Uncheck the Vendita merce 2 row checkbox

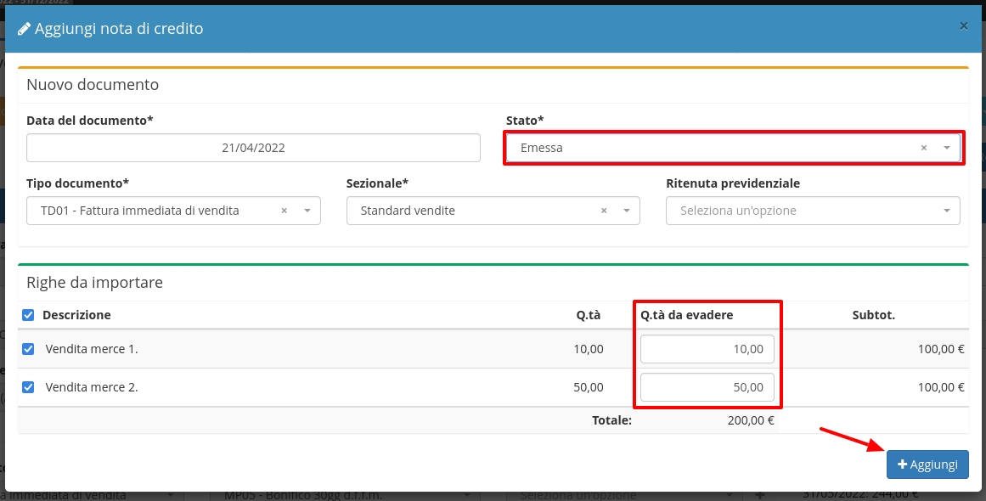28,387
